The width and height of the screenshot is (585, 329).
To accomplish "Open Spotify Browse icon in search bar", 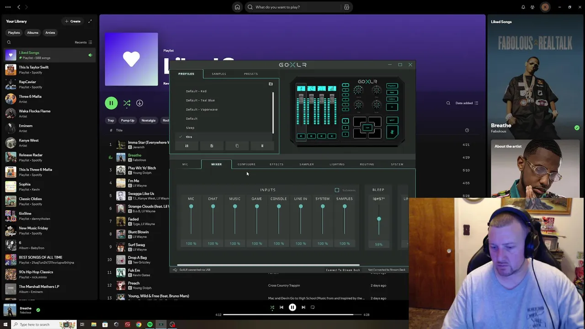I will [x=346, y=7].
